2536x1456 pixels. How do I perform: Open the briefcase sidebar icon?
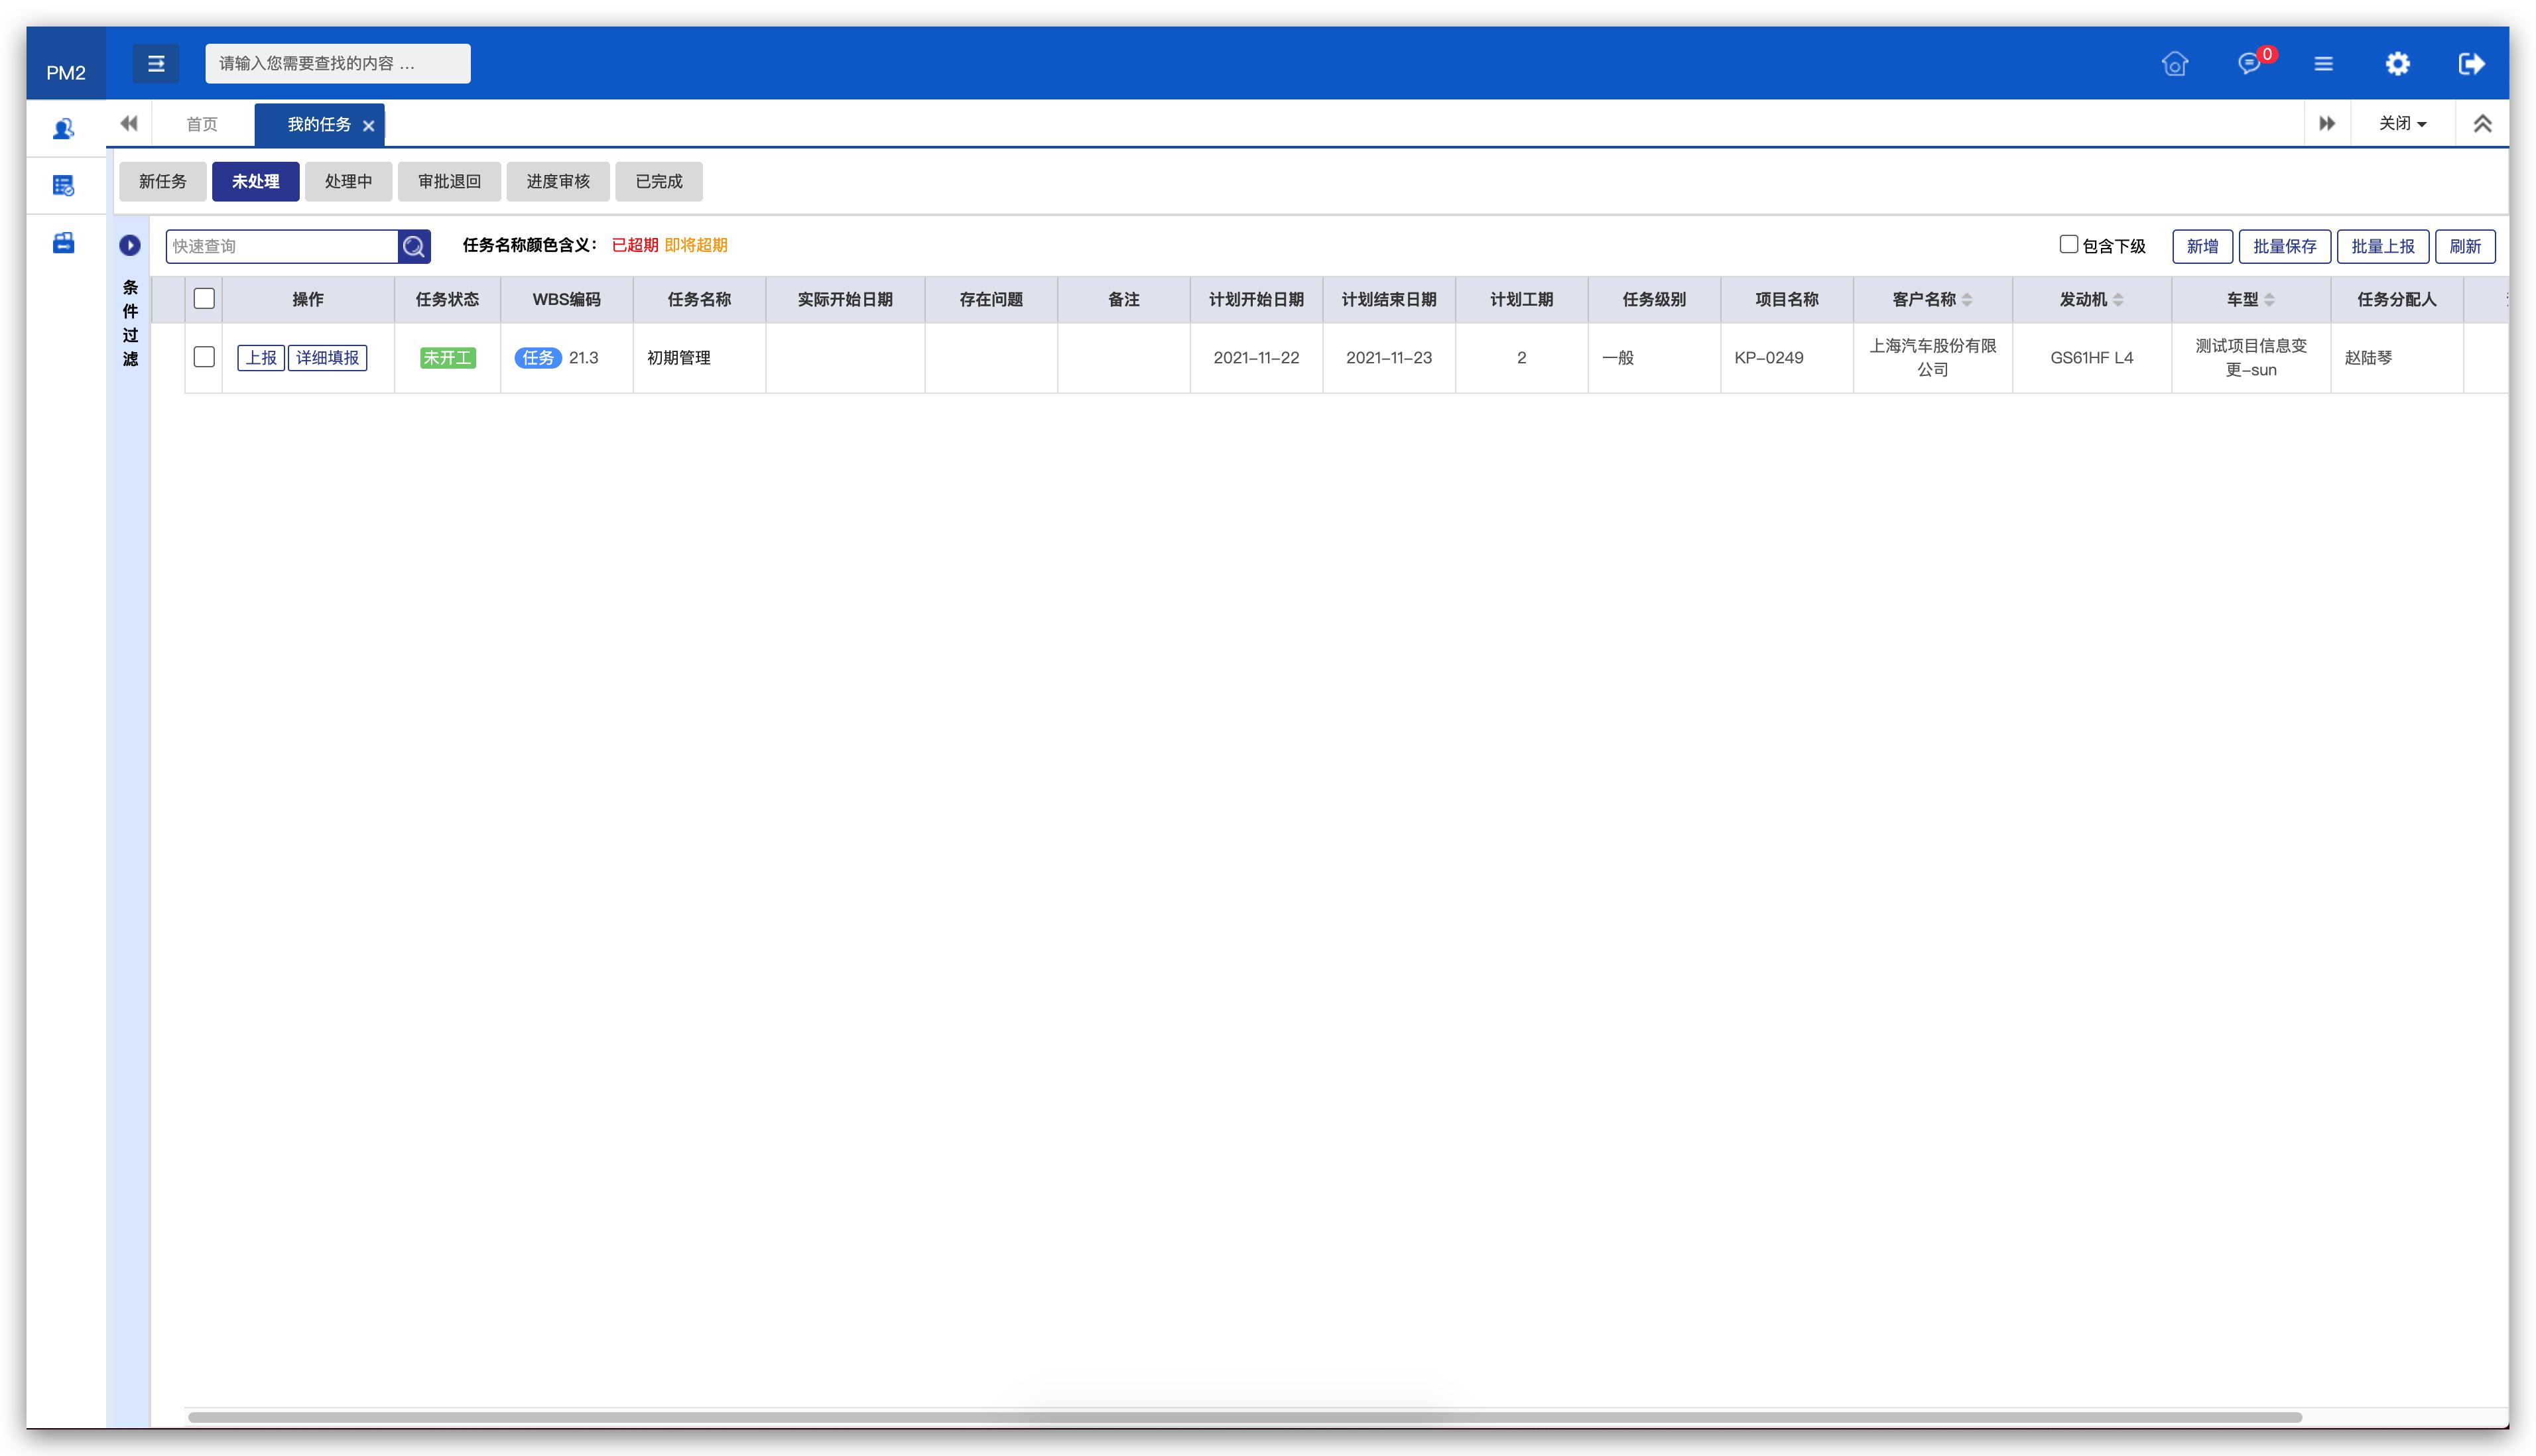[64, 243]
